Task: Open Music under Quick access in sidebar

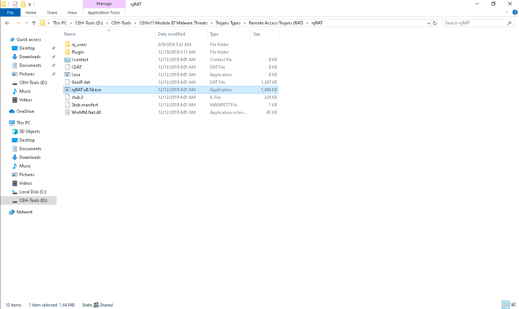Action: 25,91
